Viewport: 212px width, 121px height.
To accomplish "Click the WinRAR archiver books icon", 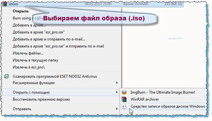I will coord(124,99).
